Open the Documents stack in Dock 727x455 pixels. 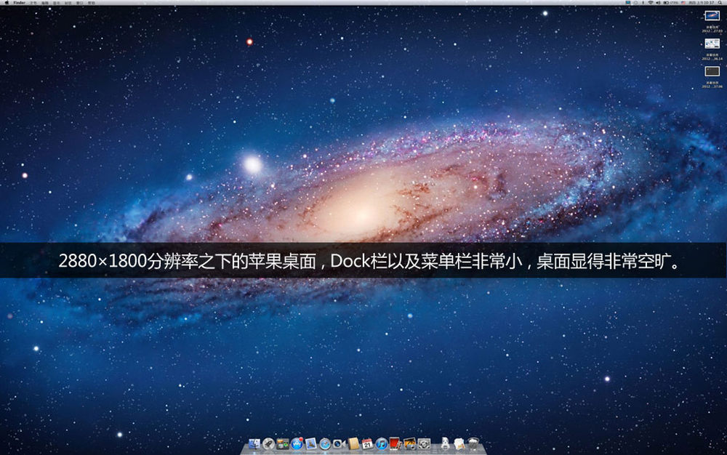459,444
